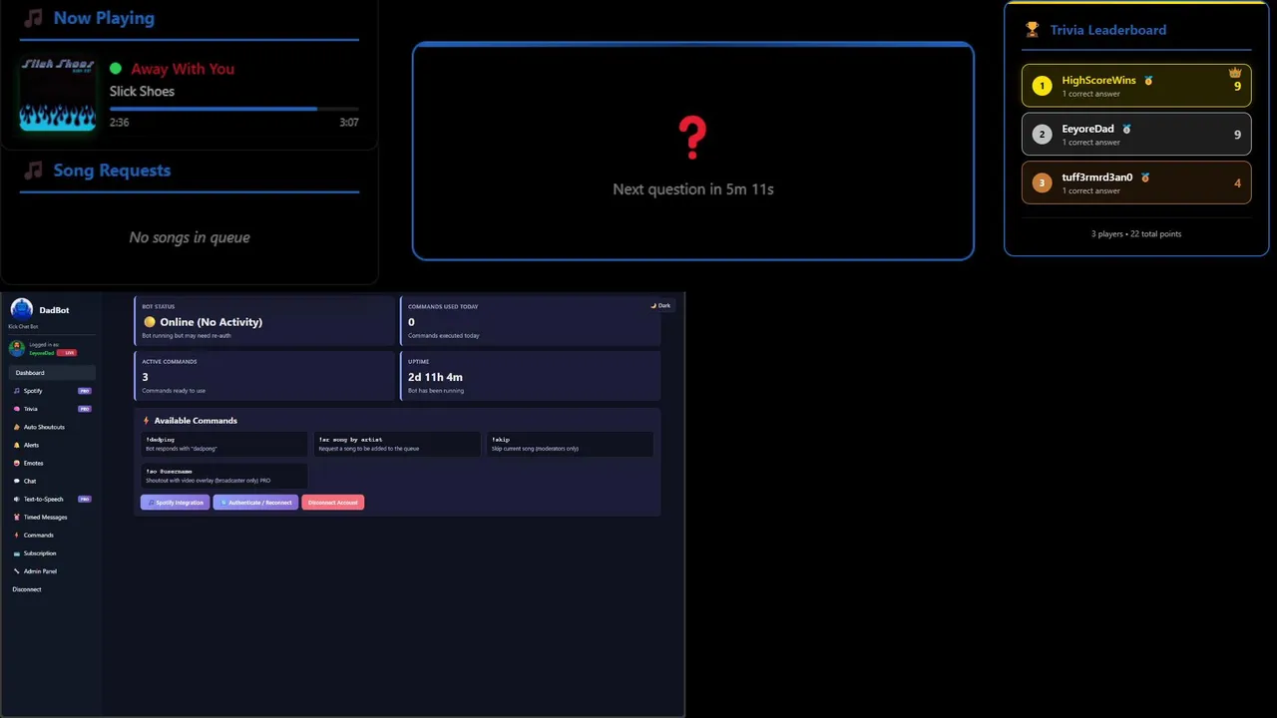Viewport: 1277px width, 718px height.
Task: Click the No songs in queue text
Action: (x=190, y=237)
